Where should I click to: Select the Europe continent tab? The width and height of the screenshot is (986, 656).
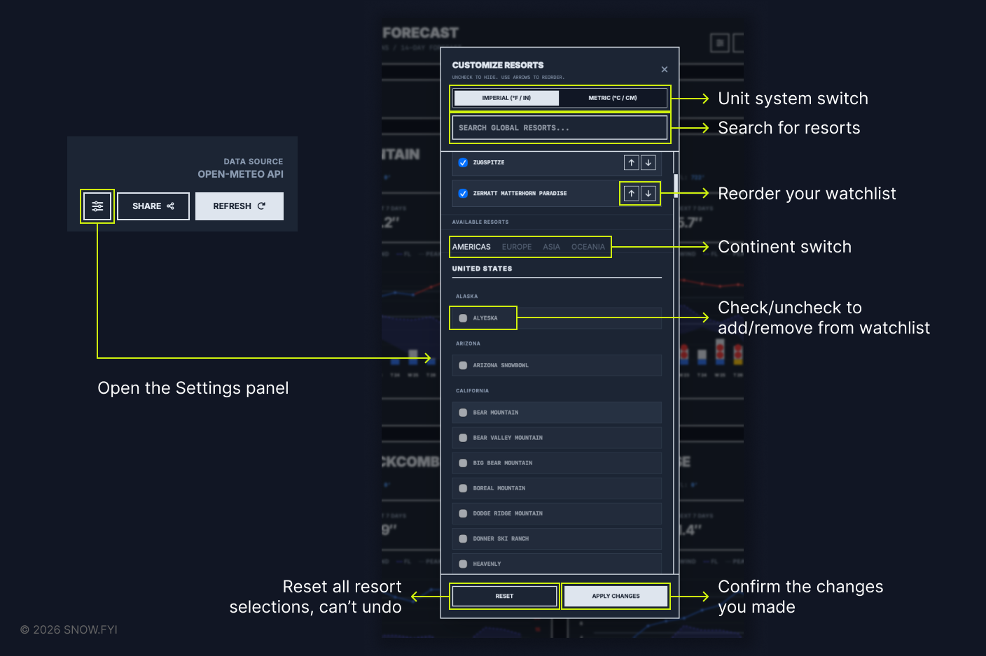pyautogui.click(x=516, y=247)
